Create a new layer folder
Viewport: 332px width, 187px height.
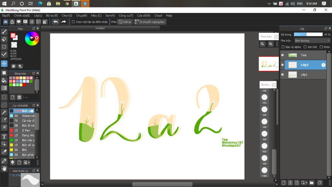pyautogui.click(x=312, y=182)
